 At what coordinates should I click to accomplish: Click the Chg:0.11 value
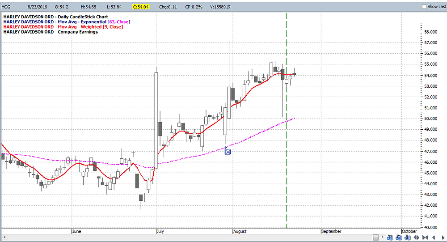click(168, 7)
